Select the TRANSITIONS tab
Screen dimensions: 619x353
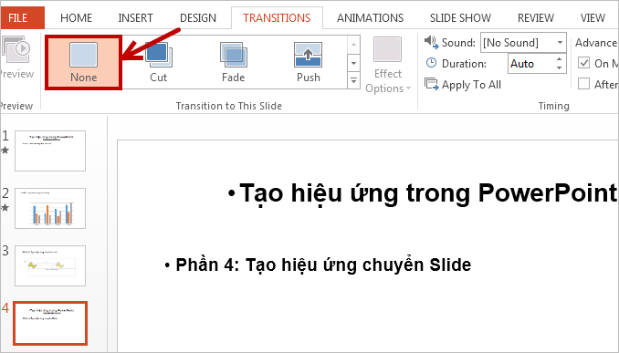[277, 17]
